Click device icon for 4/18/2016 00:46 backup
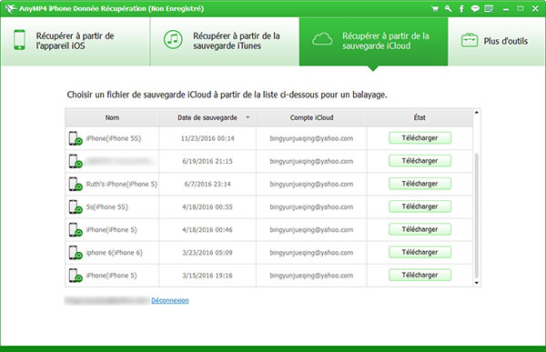The width and height of the screenshot is (546, 352). click(76, 230)
